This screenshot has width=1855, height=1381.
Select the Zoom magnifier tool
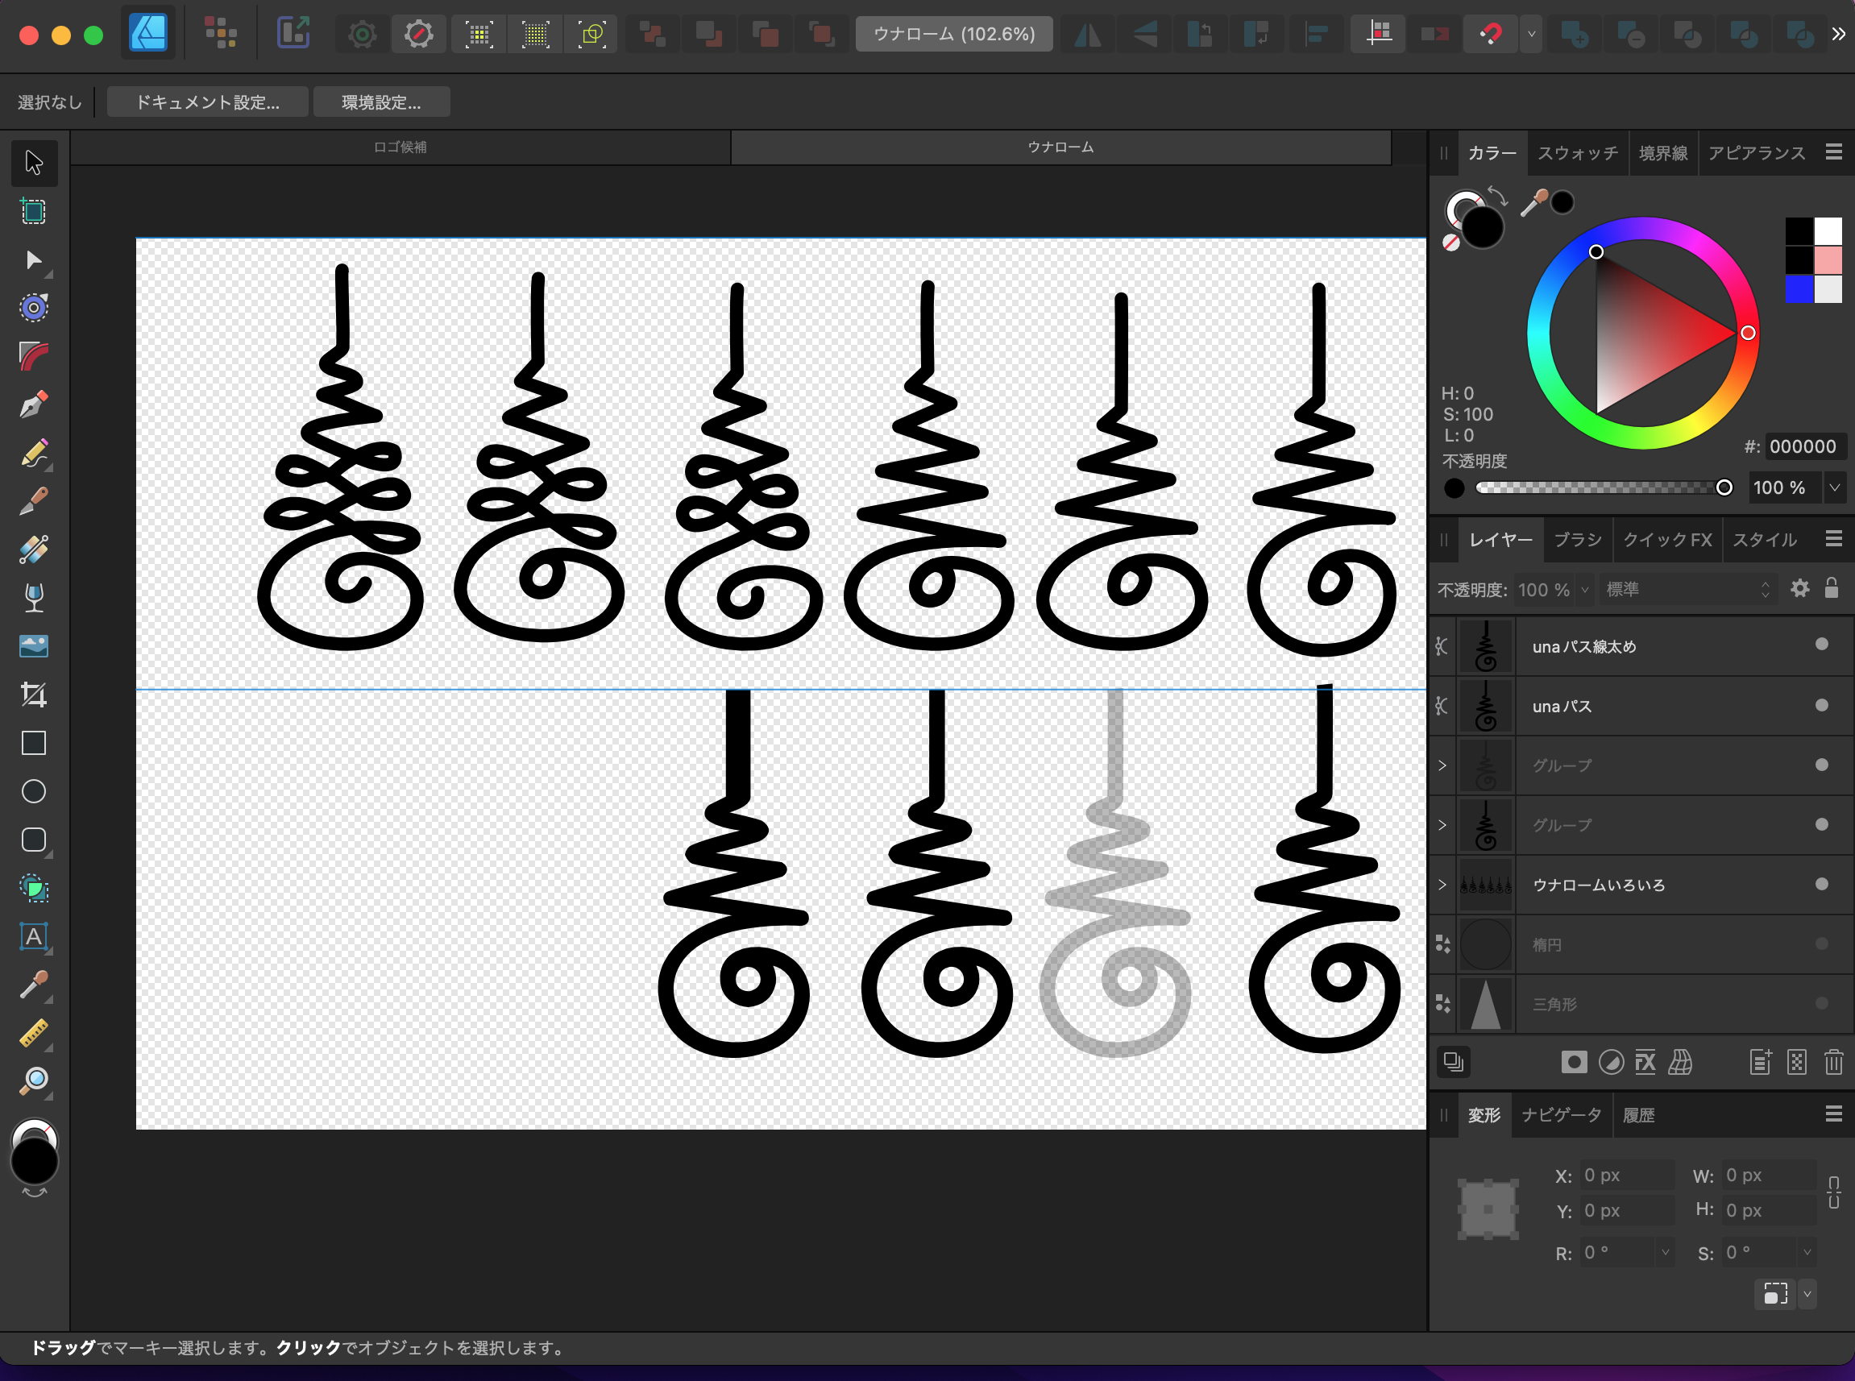(33, 1081)
